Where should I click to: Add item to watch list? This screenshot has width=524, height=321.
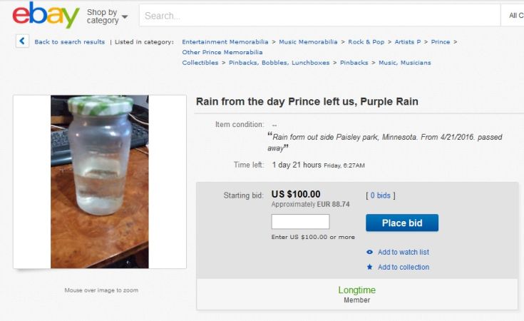403,252
